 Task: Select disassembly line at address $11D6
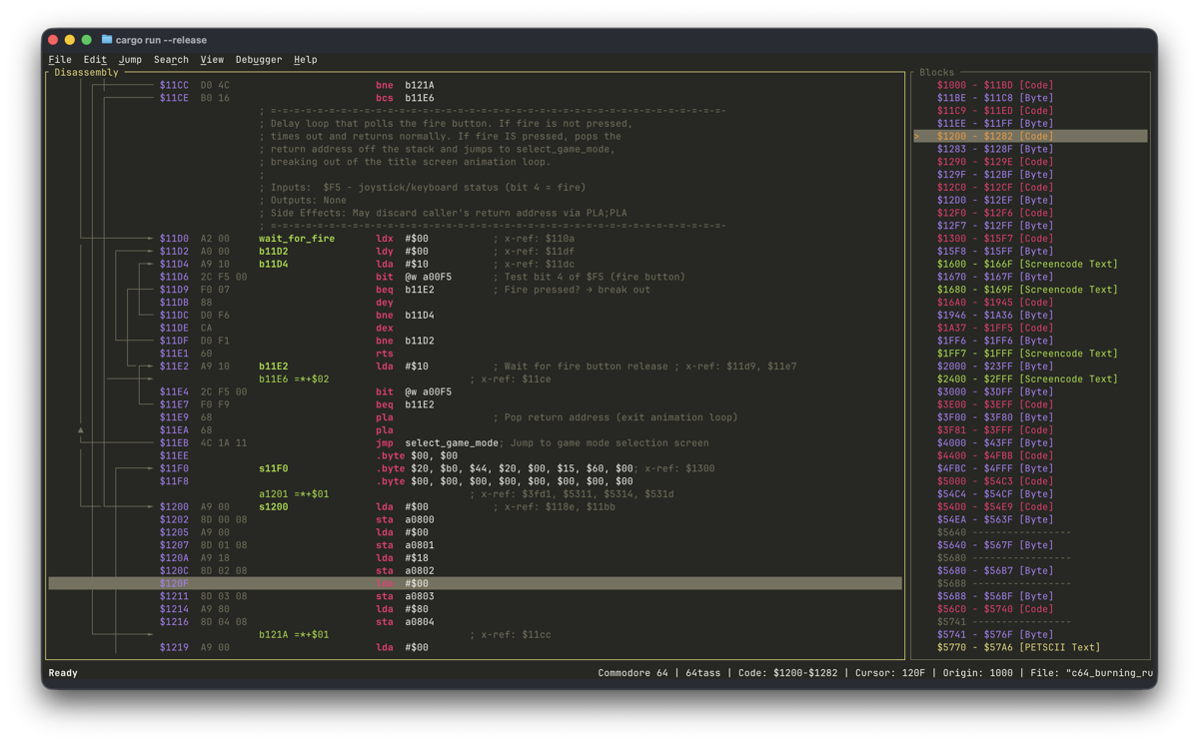[x=475, y=277]
